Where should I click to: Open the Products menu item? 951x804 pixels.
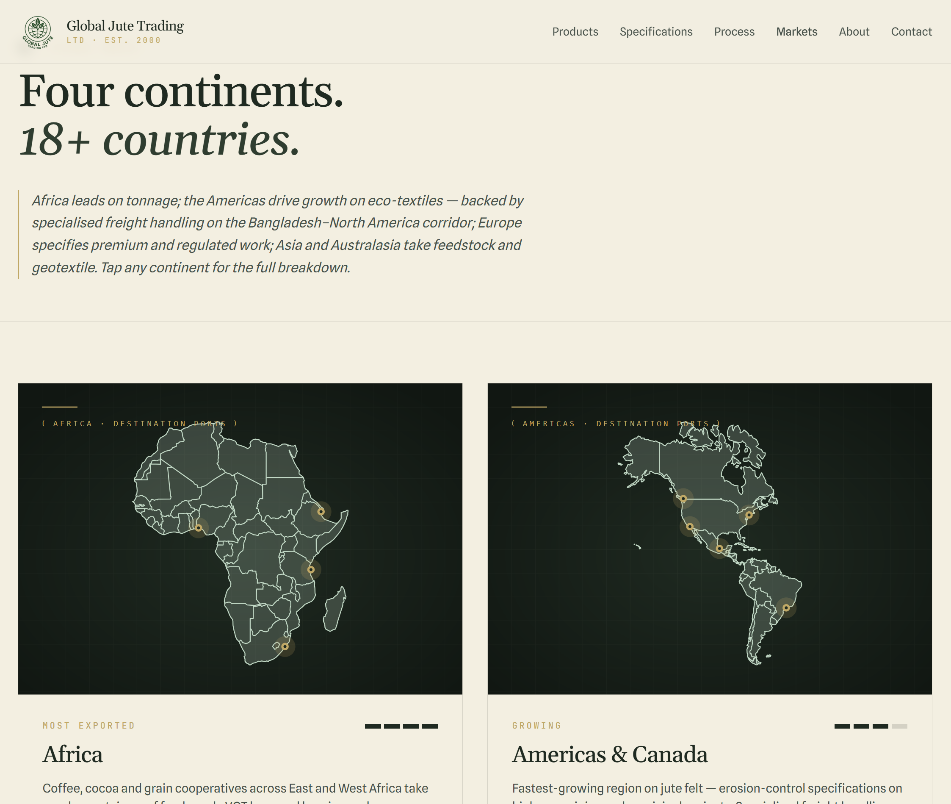click(575, 31)
